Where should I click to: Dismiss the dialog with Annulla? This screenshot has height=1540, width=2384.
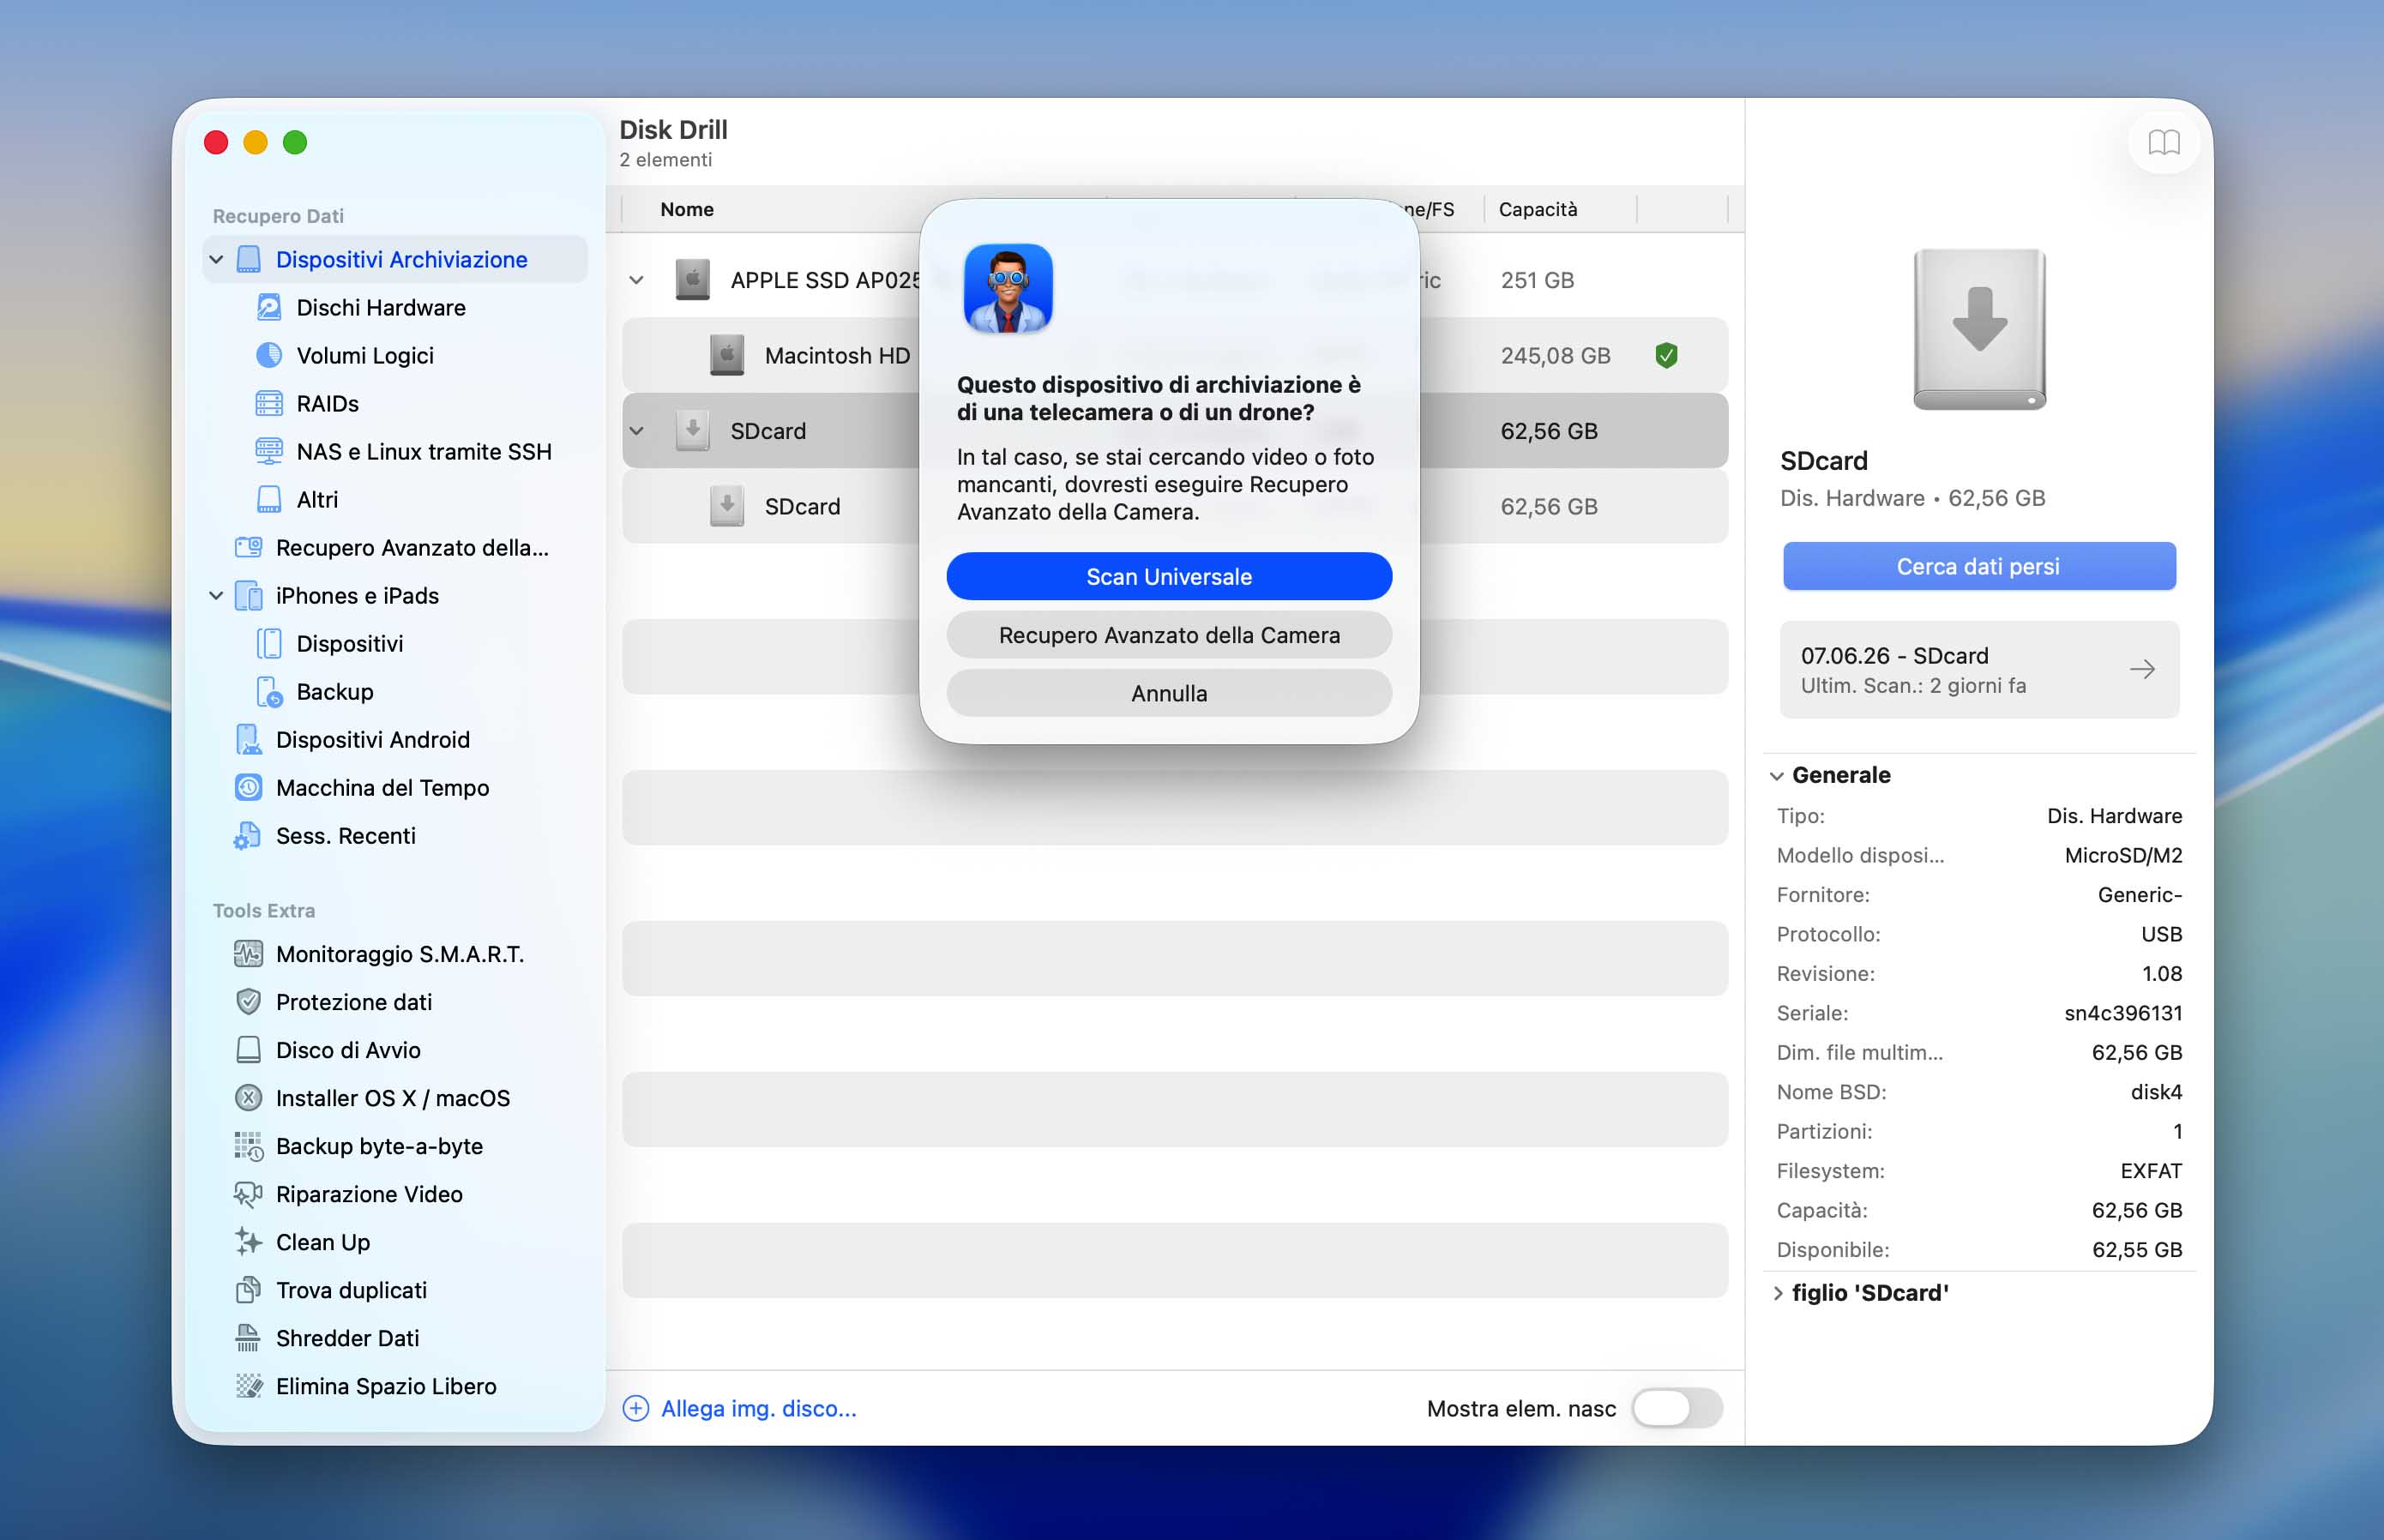(1169, 692)
